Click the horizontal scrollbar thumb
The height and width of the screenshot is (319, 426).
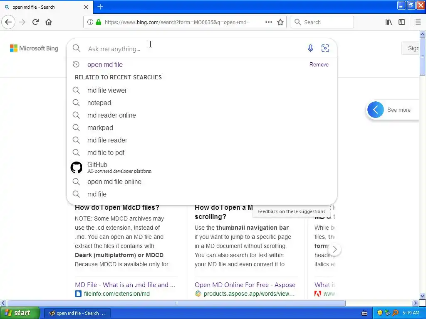(x=176, y=303)
